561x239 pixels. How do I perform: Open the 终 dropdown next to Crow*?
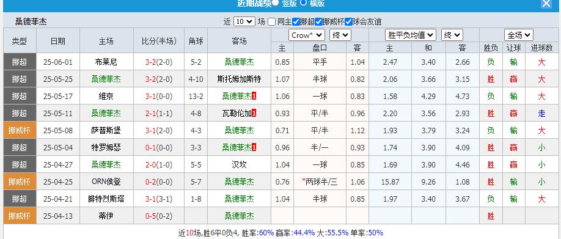tap(340, 35)
